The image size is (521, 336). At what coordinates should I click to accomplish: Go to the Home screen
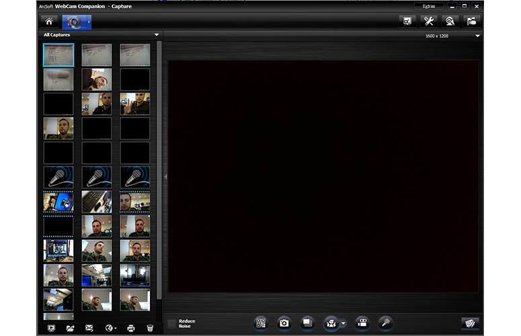click(x=48, y=21)
